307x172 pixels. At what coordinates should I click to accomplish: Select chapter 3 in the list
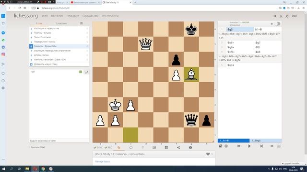tap(59, 33)
